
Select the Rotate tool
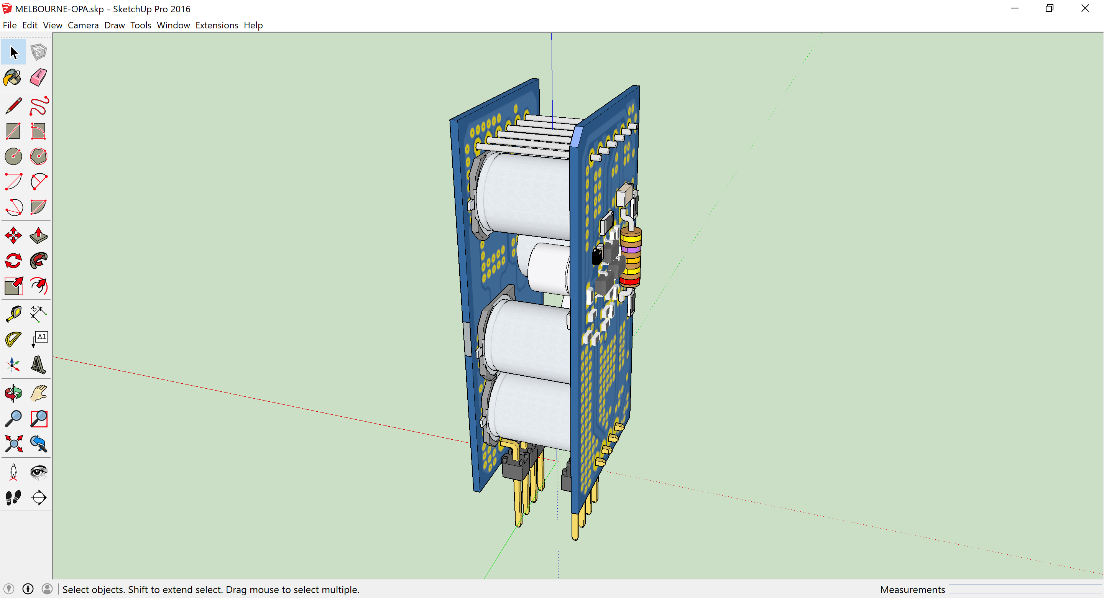pyautogui.click(x=13, y=261)
